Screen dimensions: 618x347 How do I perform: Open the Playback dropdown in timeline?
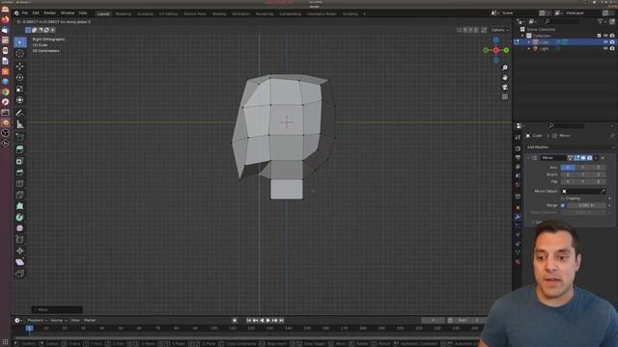(37, 320)
